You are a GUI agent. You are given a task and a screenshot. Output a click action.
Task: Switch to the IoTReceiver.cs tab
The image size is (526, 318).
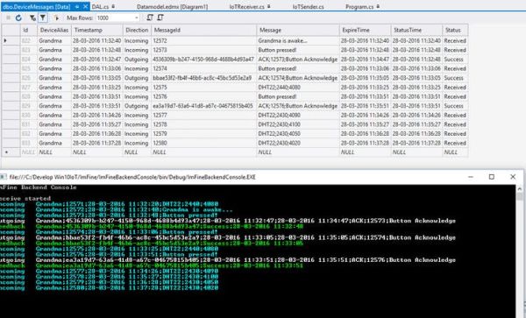click(x=247, y=7)
